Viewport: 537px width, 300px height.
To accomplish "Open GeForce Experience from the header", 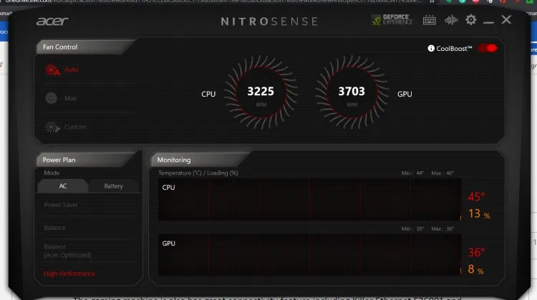I will (x=392, y=20).
